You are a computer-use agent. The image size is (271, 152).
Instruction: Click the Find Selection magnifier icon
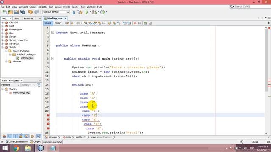pos(86,23)
